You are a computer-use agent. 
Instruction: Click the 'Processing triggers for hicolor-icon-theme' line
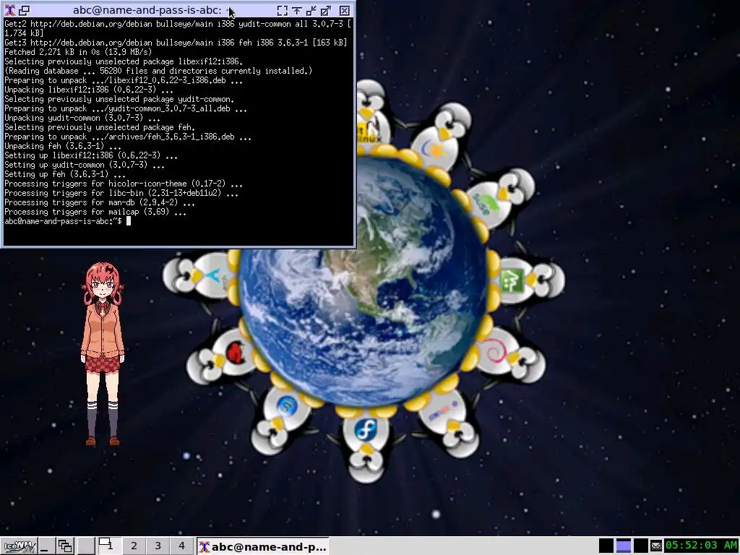123,184
